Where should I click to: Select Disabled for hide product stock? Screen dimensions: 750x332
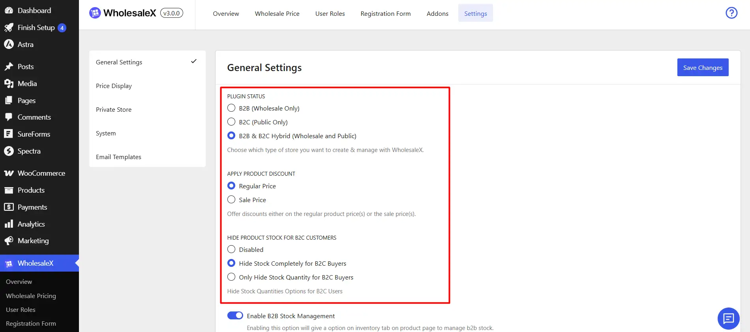(x=231, y=249)
